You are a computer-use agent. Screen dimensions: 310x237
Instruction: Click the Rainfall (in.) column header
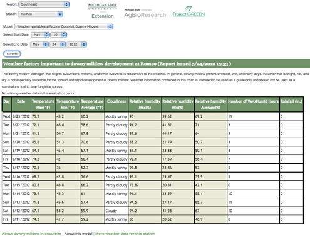click(x=291, y=104)
